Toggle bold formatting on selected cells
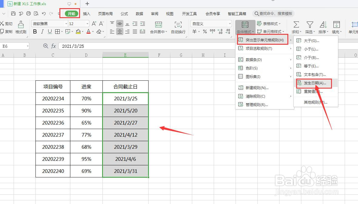 coord(35,31)
